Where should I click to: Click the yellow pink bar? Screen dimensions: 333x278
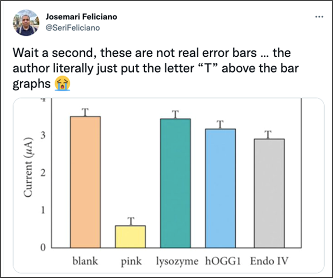tap(131, 237)
